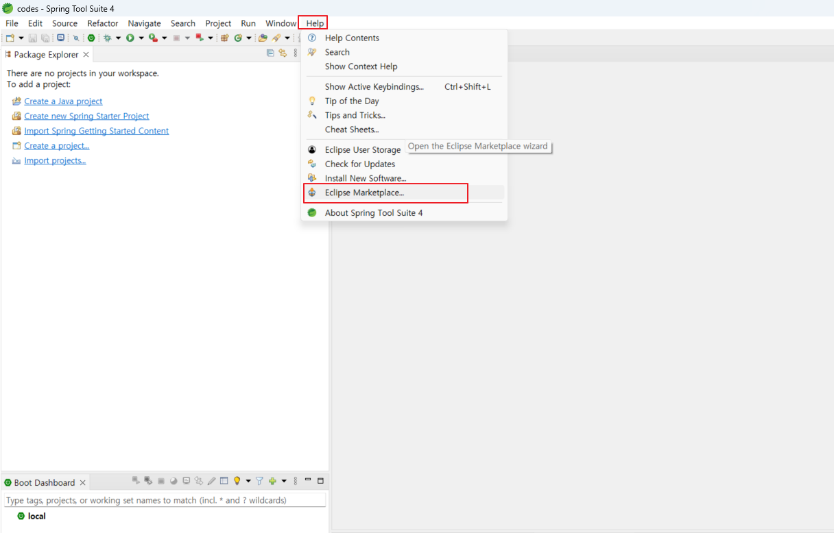Click Create a project link
834x533 pixels.
click(x=56, y=146)
